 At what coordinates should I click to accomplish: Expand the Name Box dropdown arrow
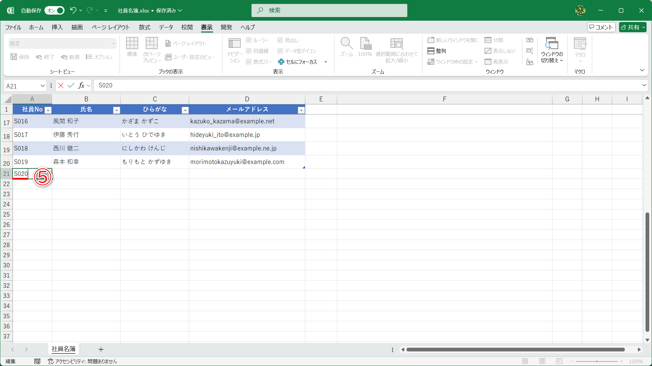[x=43, y=86]
